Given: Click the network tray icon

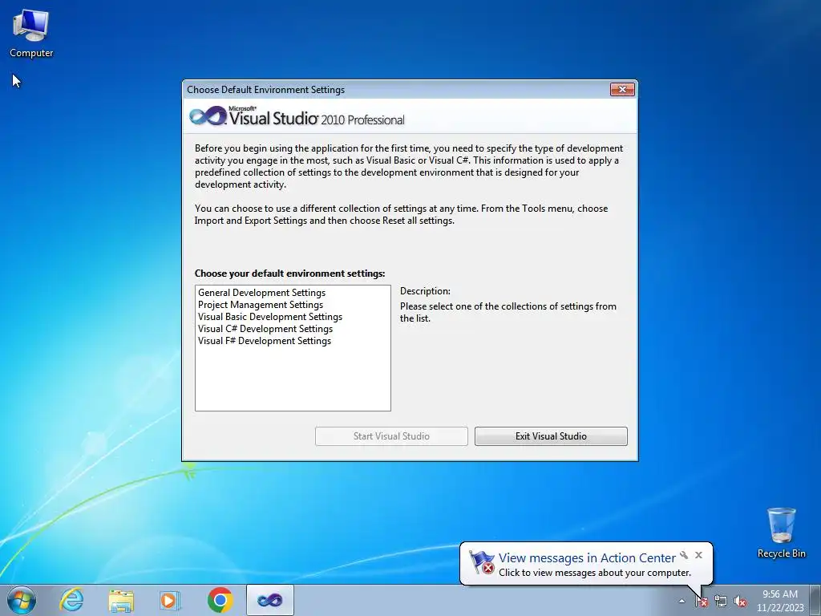Looking at the screenshot, I should (x=721, y=602).
